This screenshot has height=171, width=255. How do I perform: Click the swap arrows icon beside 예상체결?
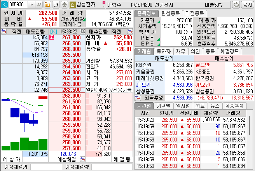tap(83, 159)
